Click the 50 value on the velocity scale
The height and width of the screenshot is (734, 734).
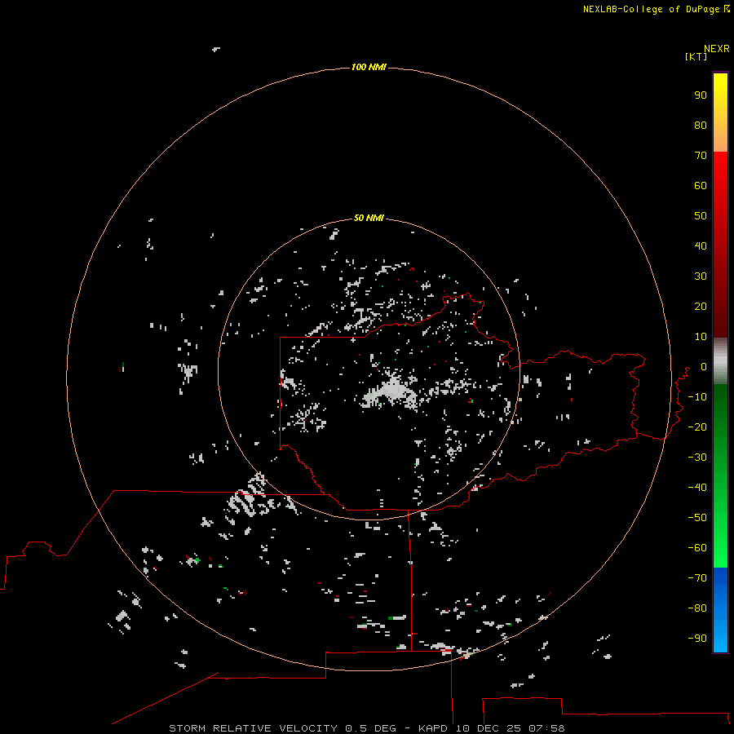(701, 216)
